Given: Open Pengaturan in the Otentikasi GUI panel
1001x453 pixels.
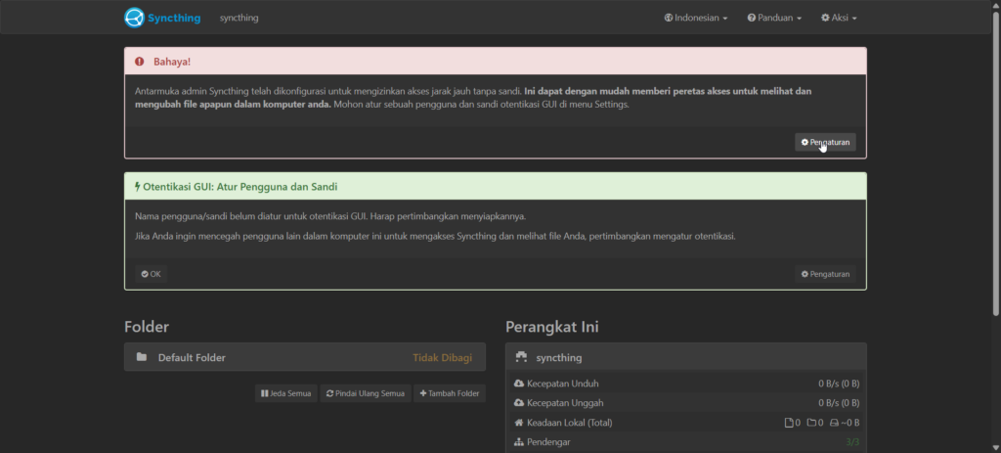Looking at the screenshot, I should pyautogui.click(x=825, y=274).
